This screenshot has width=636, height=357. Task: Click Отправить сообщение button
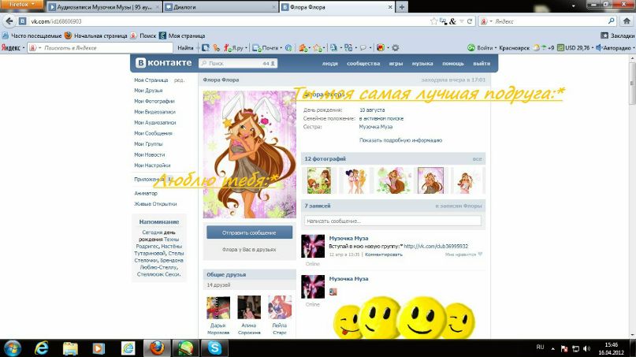click(x=249, y=232)
